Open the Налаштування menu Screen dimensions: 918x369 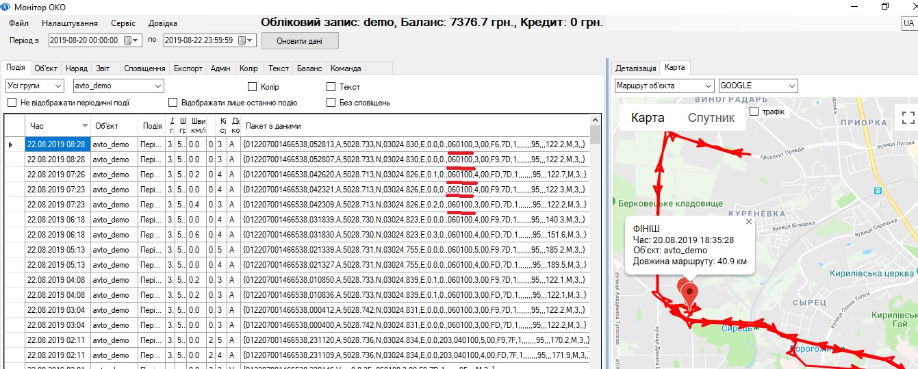click(69, 23)
